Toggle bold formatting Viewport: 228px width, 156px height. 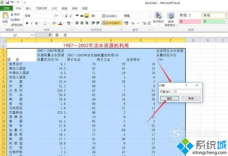(27, 23)
